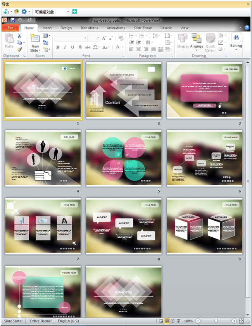Click the export settings gear icon
Image resolution: width=252 pixels, height=326 pixels.
24,12
